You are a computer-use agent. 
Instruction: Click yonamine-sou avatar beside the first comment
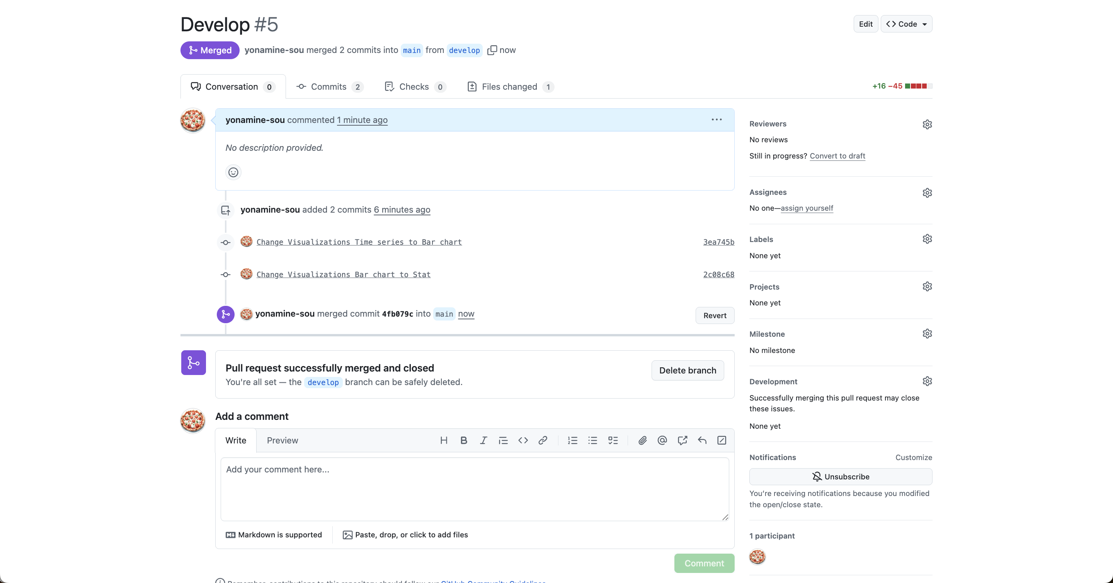coord(193,120)
